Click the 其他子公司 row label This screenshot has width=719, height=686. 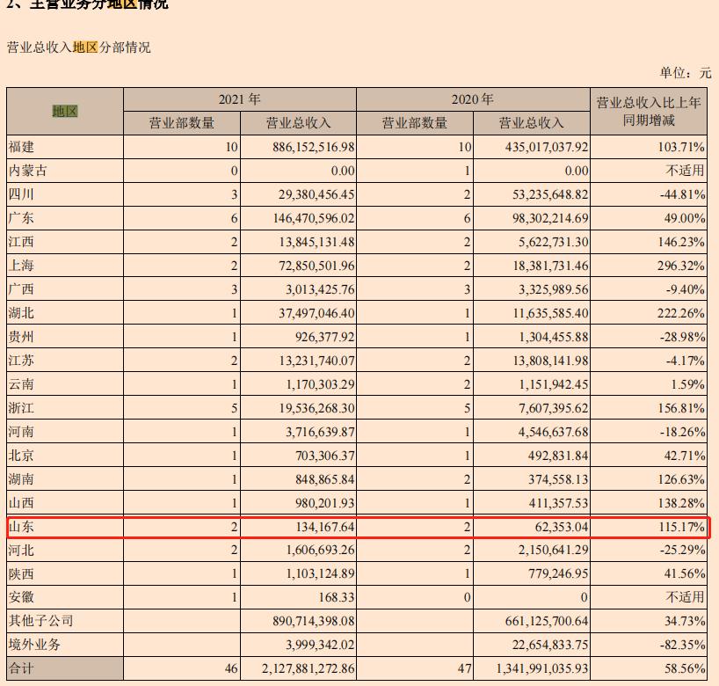[x=40, y=622]
